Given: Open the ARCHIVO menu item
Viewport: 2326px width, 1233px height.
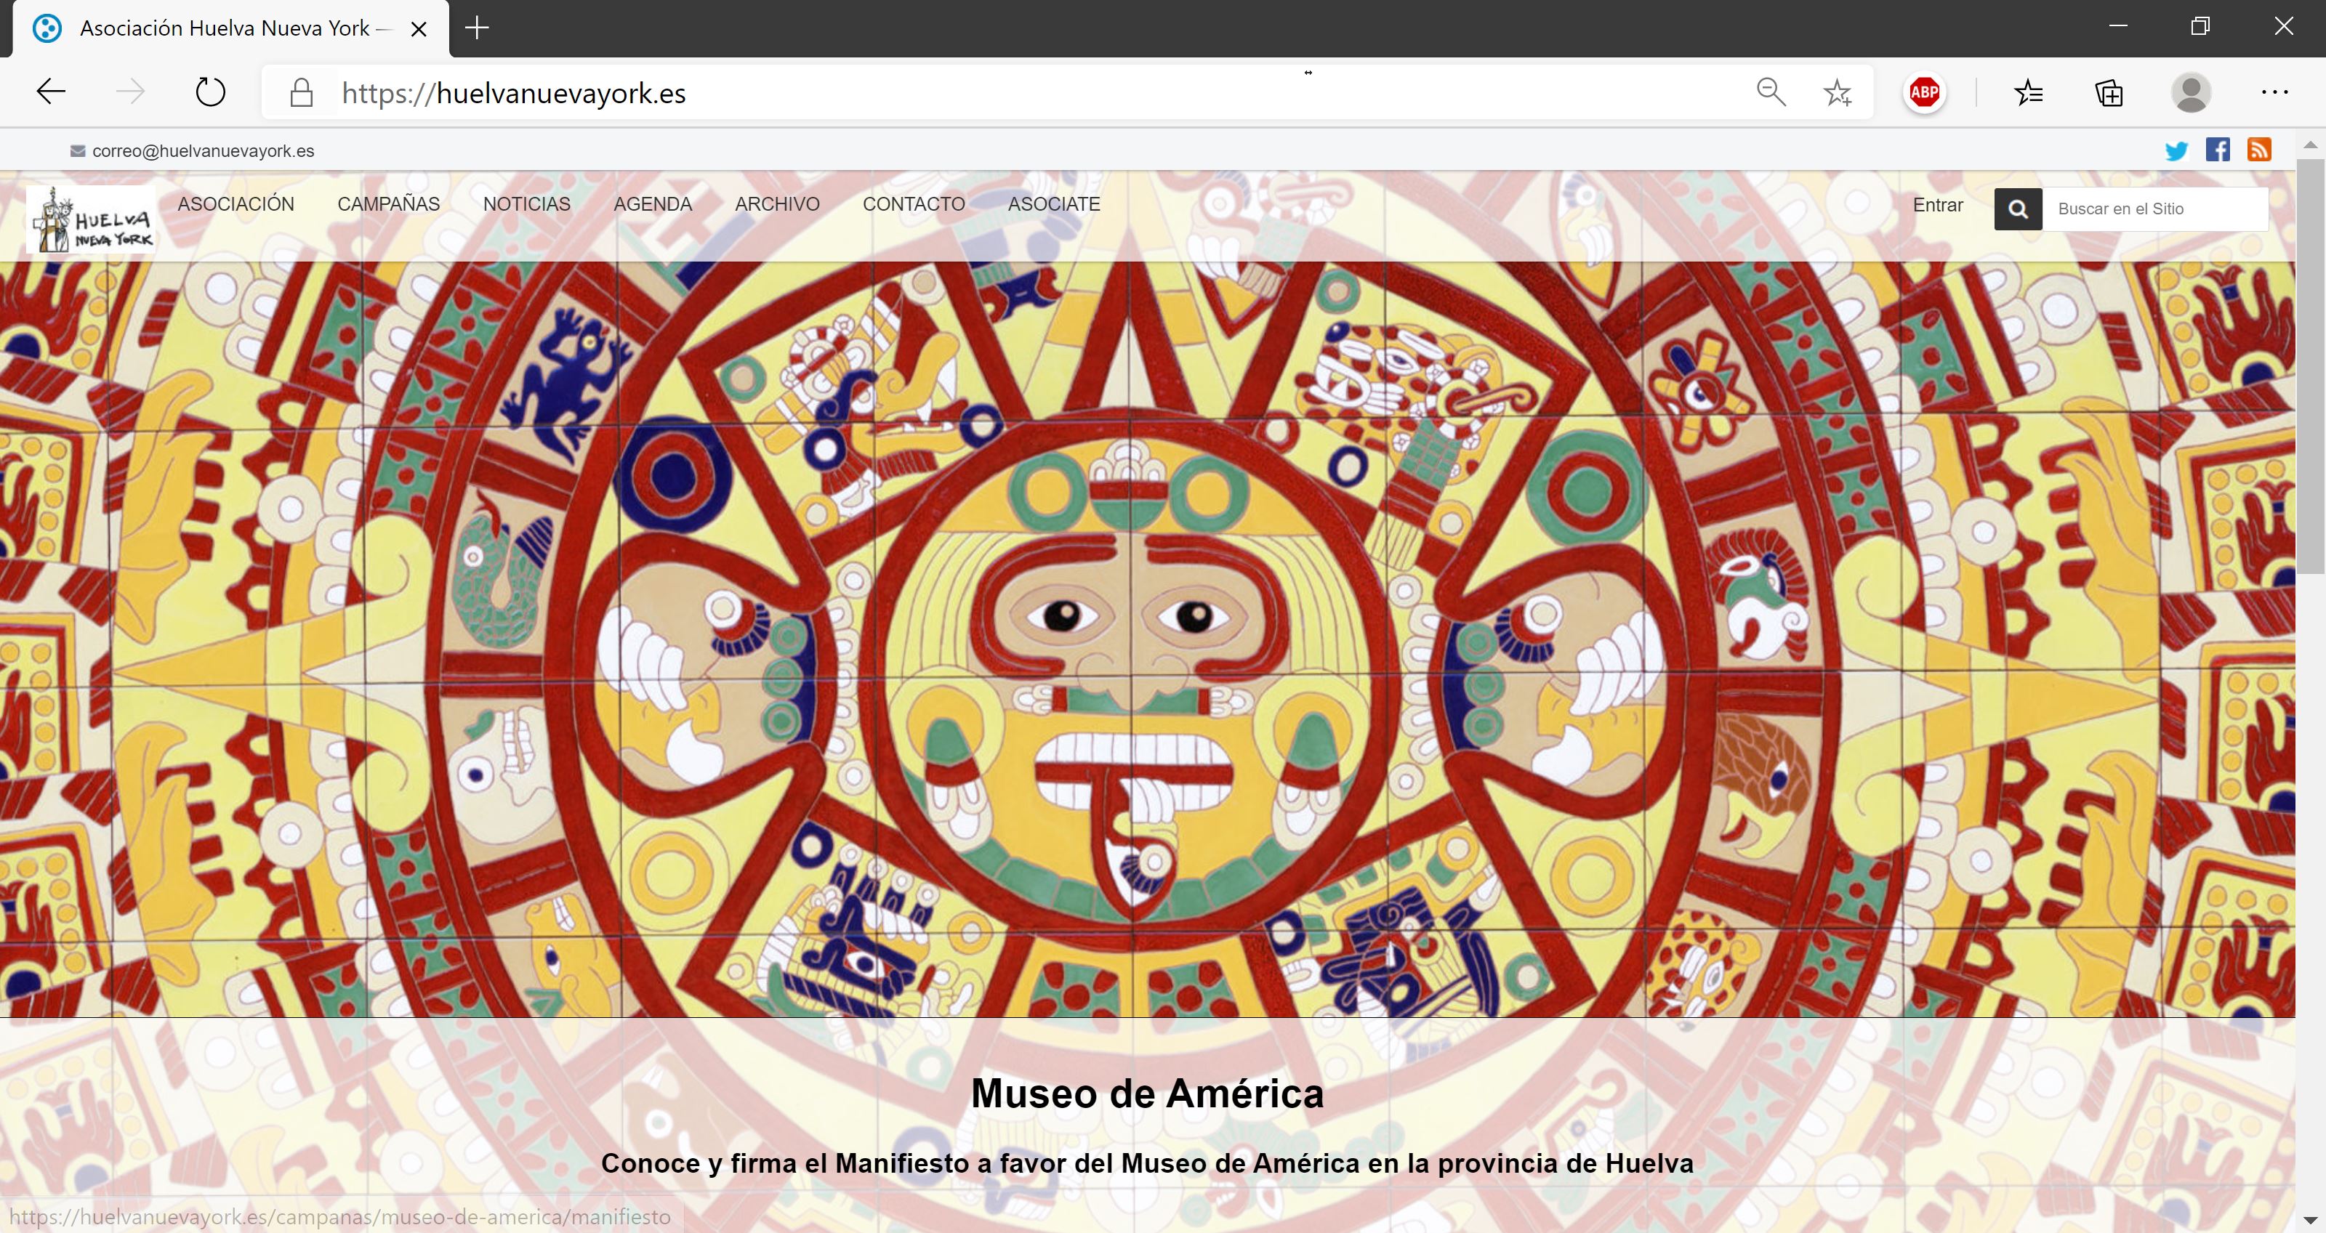Looking at the screenshot, I should (776, 204).
